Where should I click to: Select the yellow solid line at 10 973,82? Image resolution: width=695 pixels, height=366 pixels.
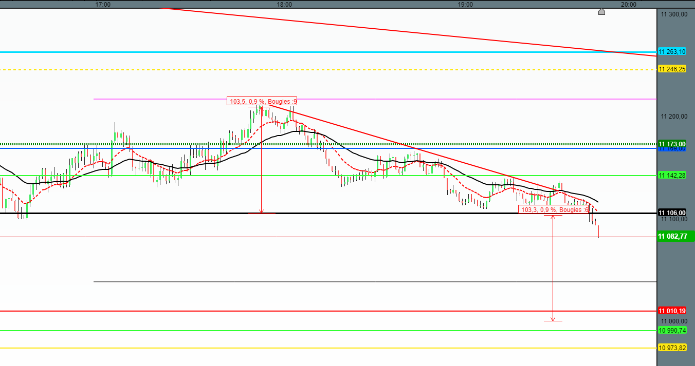[329, 348]
